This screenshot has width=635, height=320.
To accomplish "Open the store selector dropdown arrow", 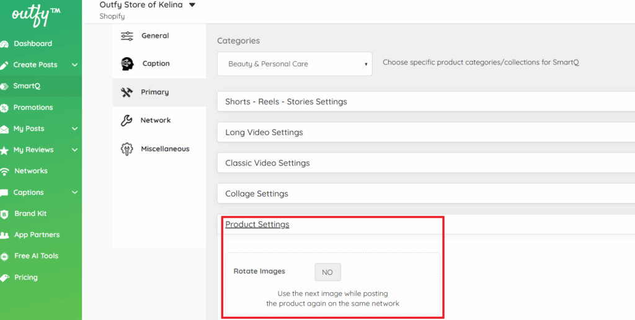I will point(192,5).
